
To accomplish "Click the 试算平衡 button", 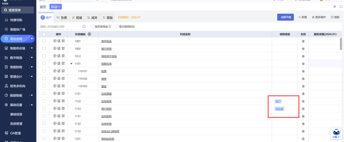I will [285, 17].
